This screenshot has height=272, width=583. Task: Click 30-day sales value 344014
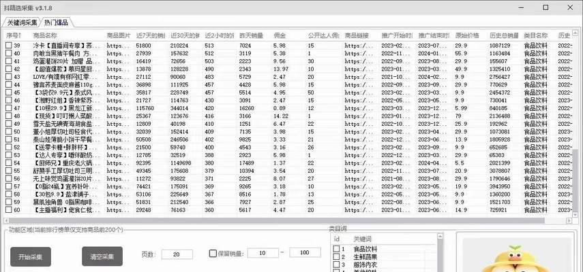[x=179, y=108]
